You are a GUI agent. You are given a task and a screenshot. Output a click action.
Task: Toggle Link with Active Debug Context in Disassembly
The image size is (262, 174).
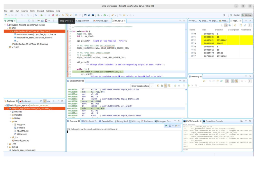click(x=165, y=86)
